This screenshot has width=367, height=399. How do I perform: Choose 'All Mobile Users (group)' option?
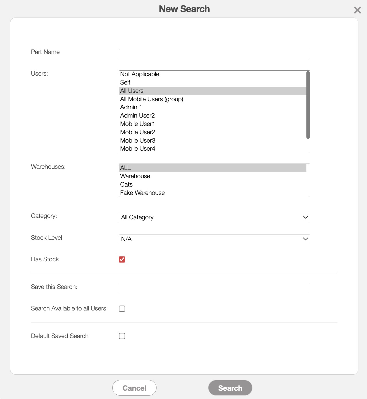(152, 99)
